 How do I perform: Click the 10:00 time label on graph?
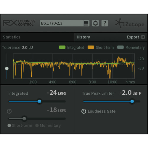coord(112,82)
